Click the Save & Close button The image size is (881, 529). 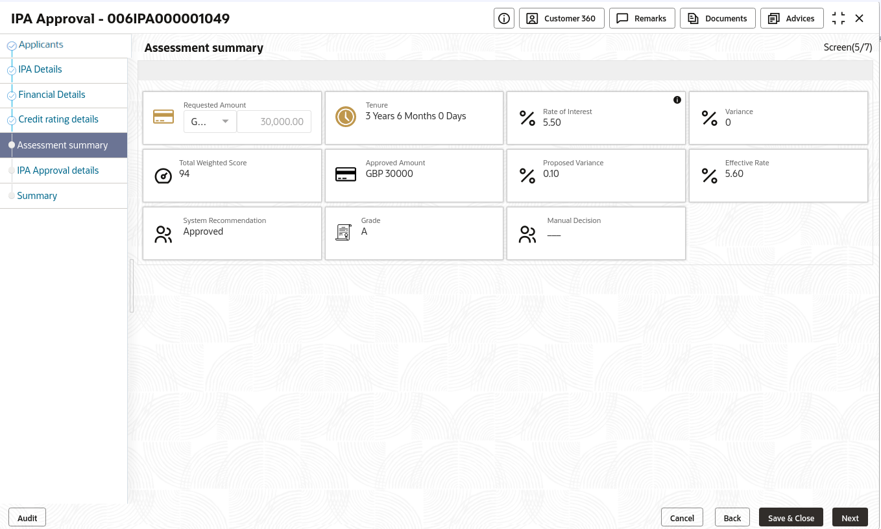click(791, 517)
